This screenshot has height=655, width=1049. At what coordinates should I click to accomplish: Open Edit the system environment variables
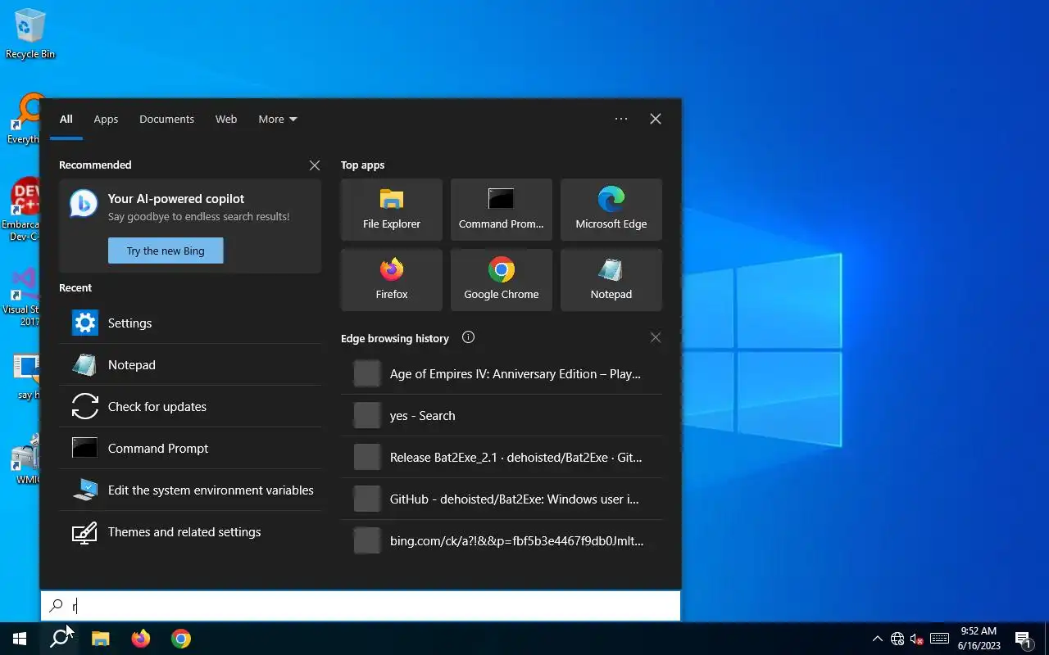tap(190, 490)
